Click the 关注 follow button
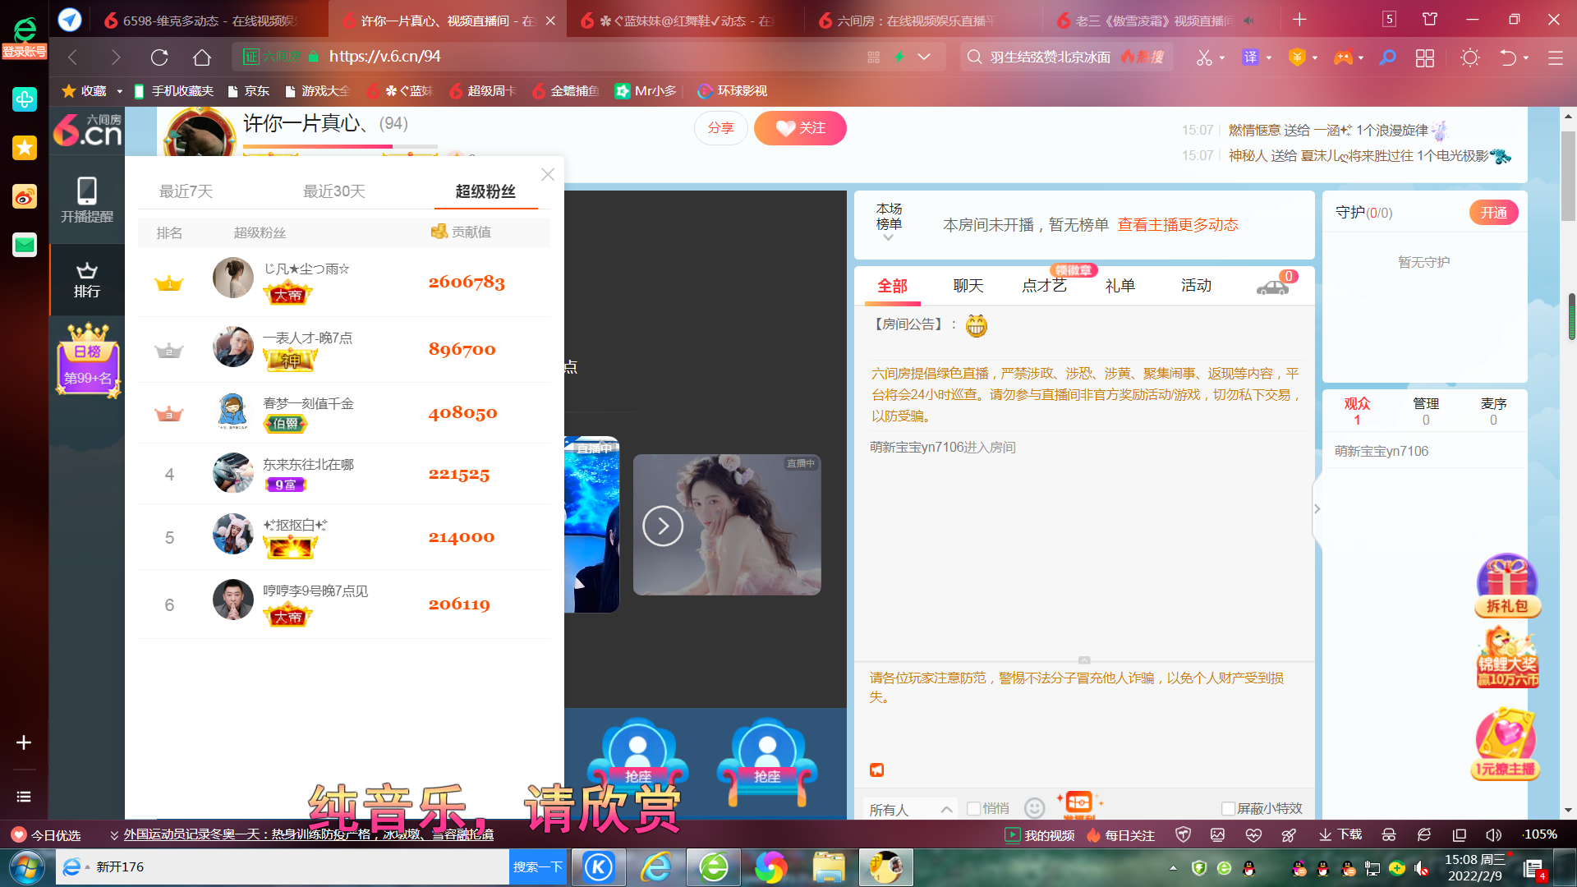This screenshot has width=1577, height=887. tap(800, 128)
